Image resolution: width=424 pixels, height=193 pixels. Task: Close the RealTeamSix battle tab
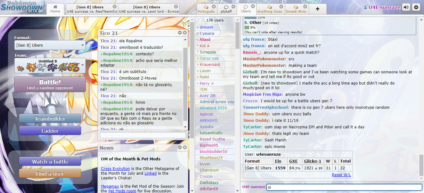[115, 7]
